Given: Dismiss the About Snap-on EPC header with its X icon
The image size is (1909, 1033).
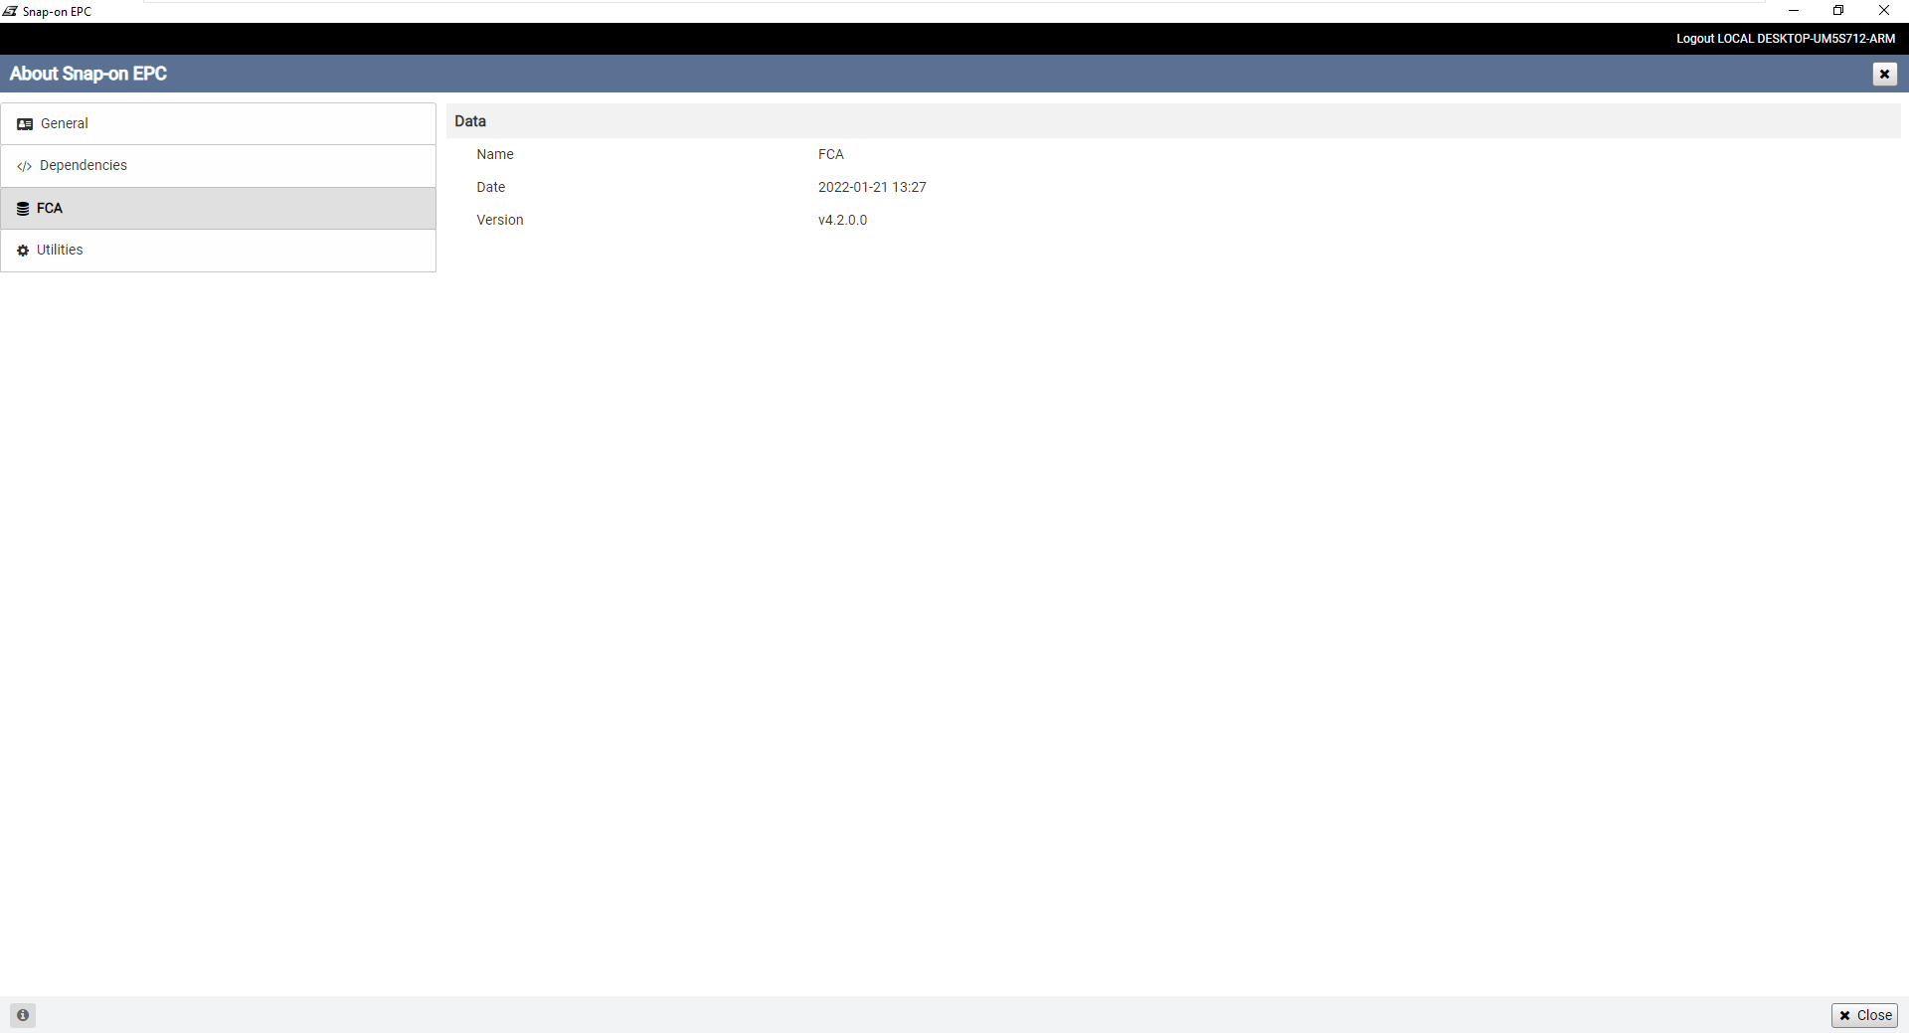Looking at the screenshot, I should point(1884,74).
